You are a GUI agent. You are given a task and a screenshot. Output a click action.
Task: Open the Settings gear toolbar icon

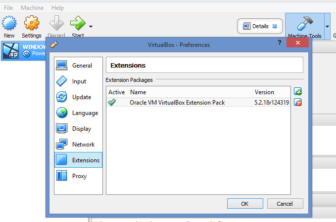point(32,23)
